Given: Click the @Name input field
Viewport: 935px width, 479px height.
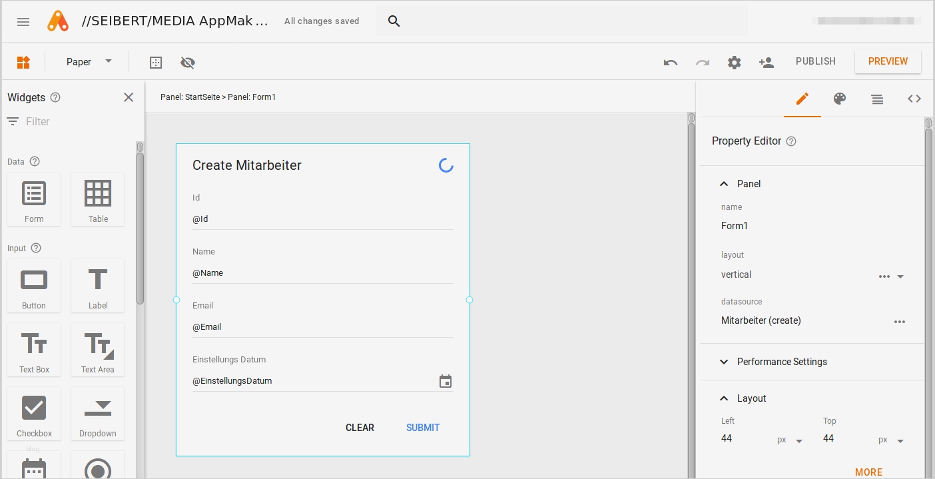Looking at the screenshot, I should click(323, 272).
